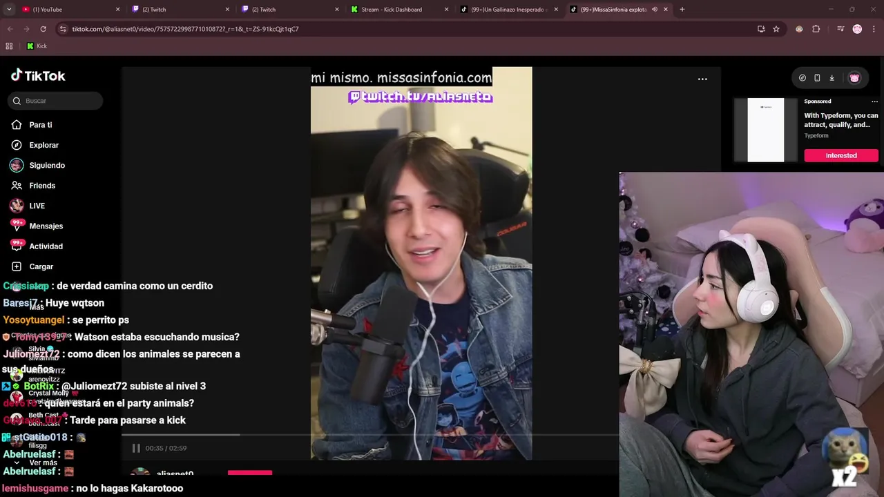Bookmark this page with the star
Screen dimensions: 884x497
[x=776, y=29]
